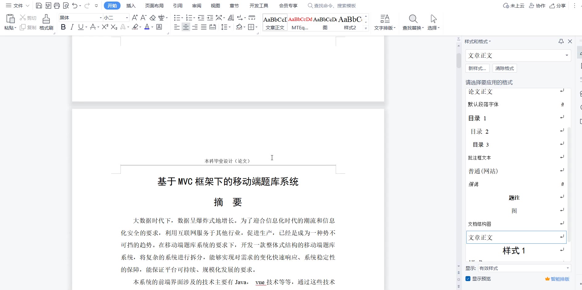Increase font size with A+ icon
The image size is (582, 290).
(x=135, y=18)
